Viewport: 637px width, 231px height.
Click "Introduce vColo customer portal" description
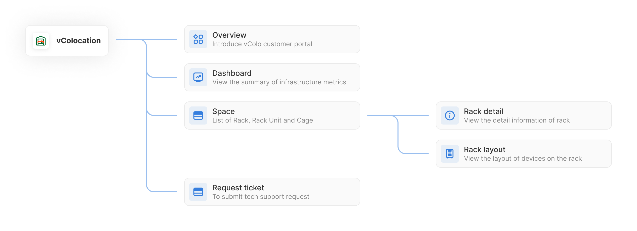(262, 44)
